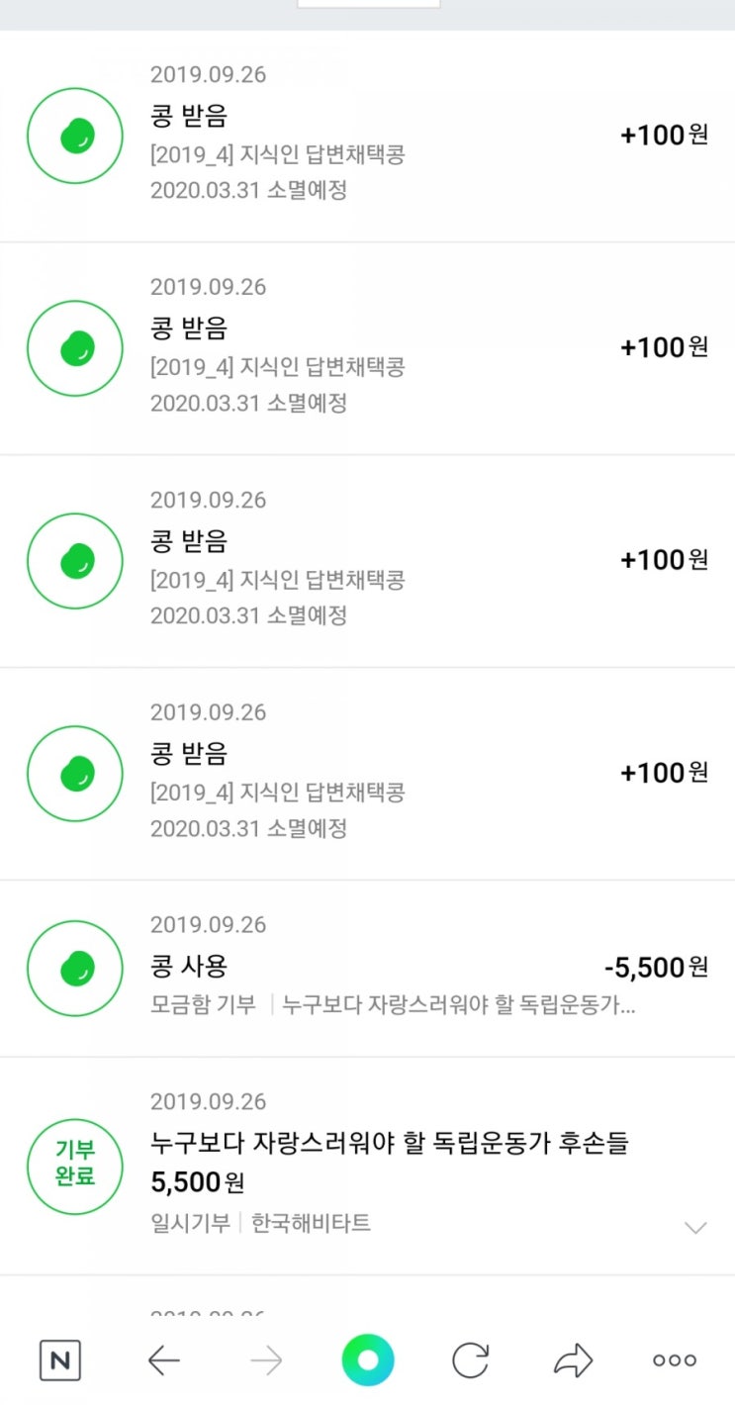The image size is (735, 1405).
Task: Tap the green circle search button
Action: point(368,1360)
